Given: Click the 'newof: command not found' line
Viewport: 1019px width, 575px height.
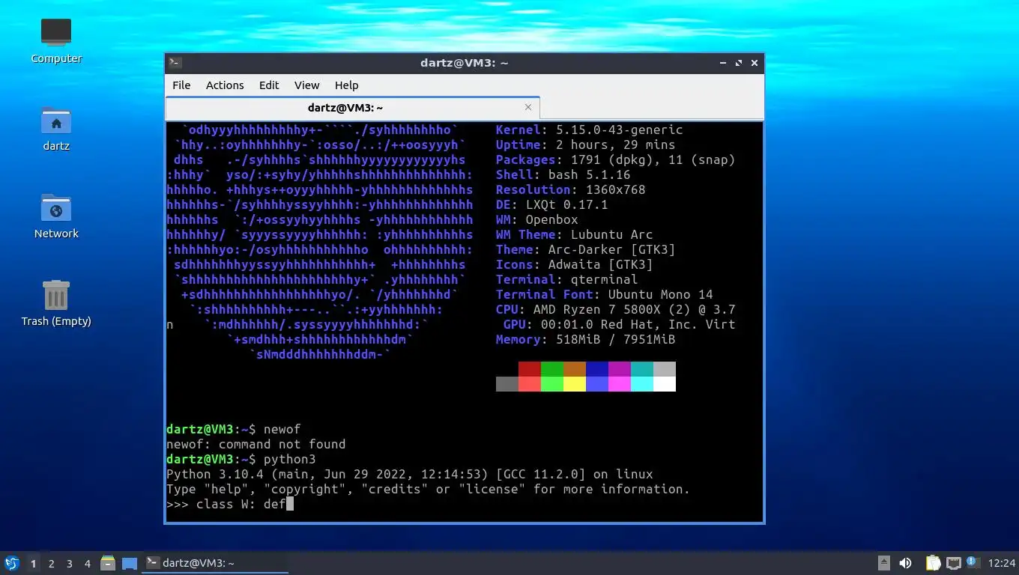Looking at the screenshot, I should (255, 444).
